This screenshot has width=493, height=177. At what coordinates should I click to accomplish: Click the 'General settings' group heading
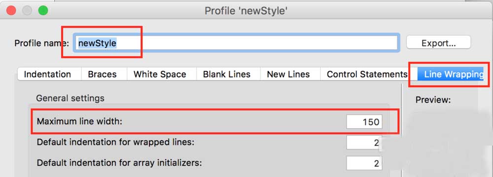pyautogui.click(x=70, y=98)
